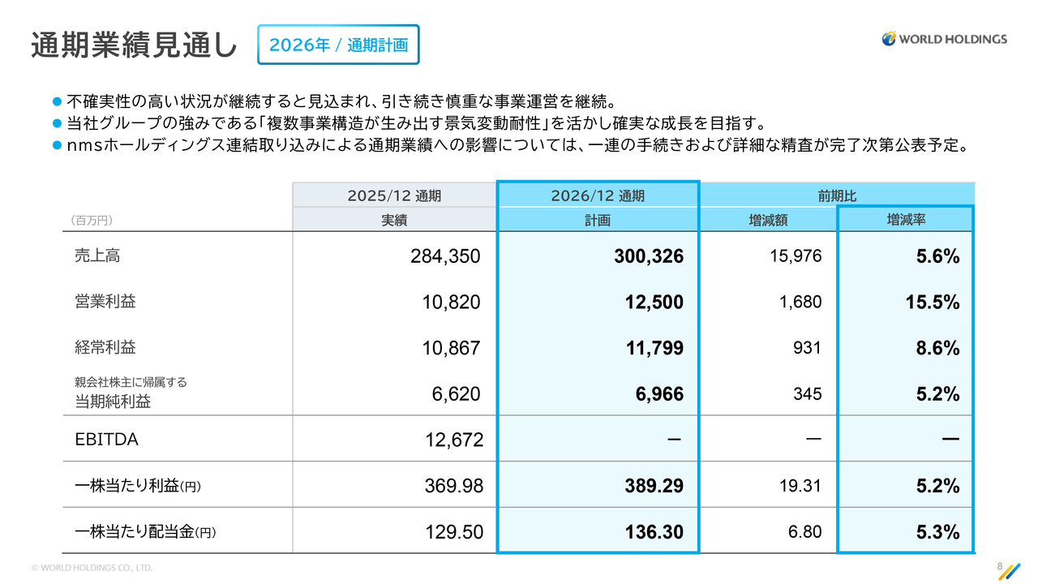Click the 増減額 subheader
1038x584 pixels.
point(768,220)
